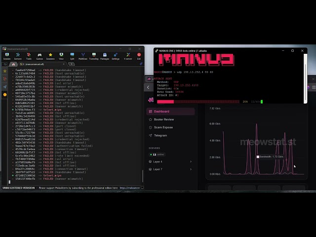The width and height of the screenshot is (316, 237).
Task: Switch to the home tab in MobaXterm
Action: tap(13, 64)
